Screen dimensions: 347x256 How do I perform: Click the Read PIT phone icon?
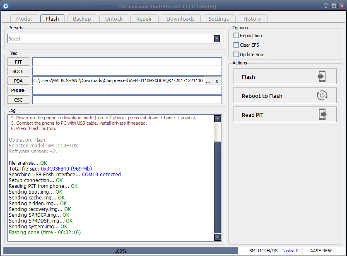322,115
